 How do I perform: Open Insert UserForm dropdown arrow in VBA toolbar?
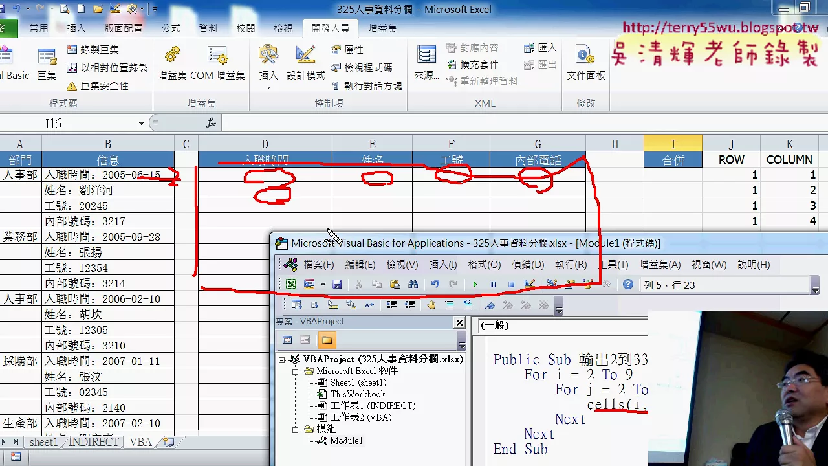[x=323, y=284]
